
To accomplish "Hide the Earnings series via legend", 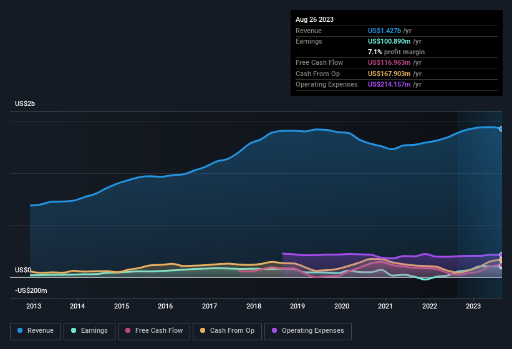I will pos(89,331).
